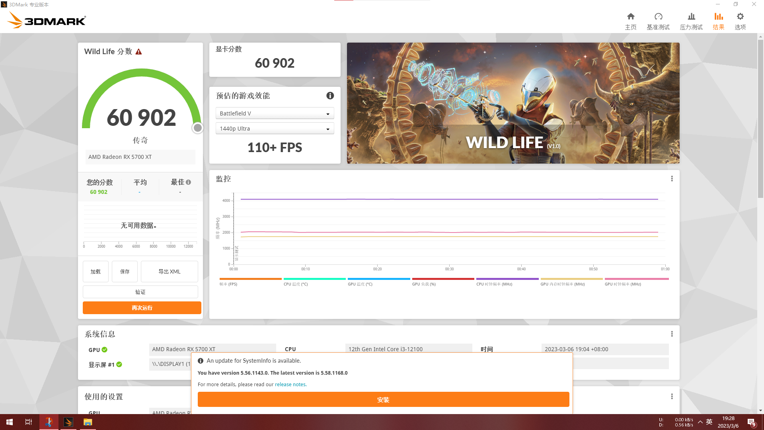Switch to the Results tab
The width and height of the screenshot is (764, 430).
718,21
